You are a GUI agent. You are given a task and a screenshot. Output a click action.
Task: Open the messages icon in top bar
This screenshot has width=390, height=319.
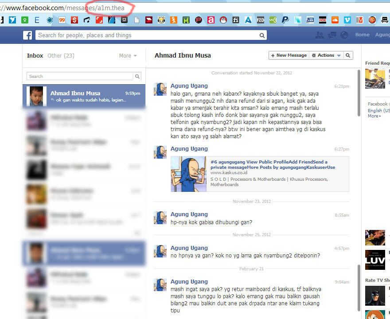(x=332, y=35)
